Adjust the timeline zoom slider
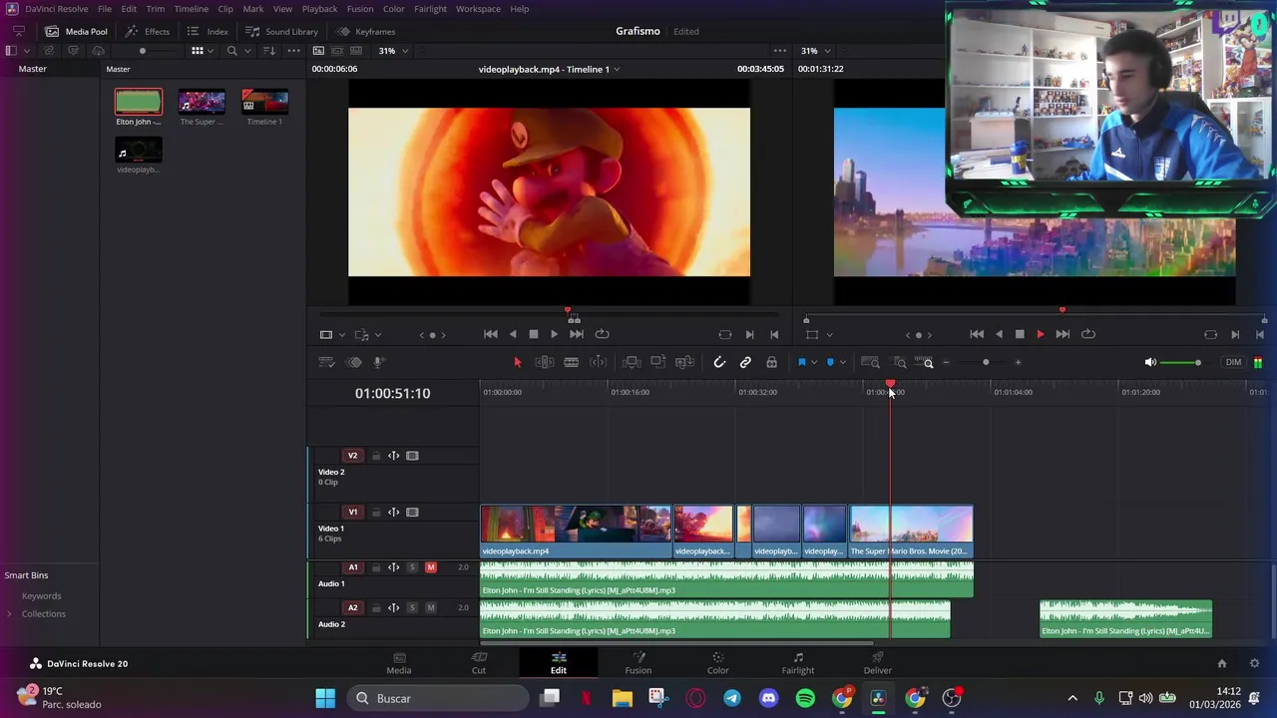The height and width of the screenshot is (718, 1277). 986,362
